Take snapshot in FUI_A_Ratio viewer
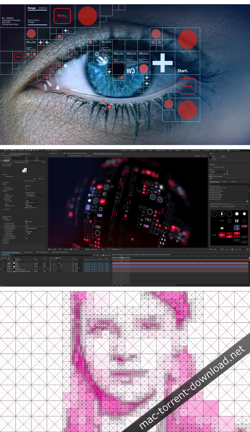The width and height of the screenshot is (250, 432). point(232,249)
